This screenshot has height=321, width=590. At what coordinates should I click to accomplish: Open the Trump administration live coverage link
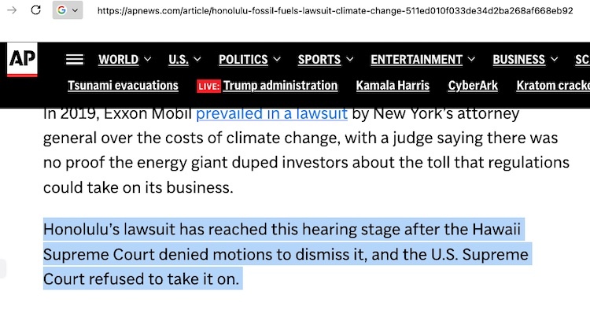coord(280,85)
